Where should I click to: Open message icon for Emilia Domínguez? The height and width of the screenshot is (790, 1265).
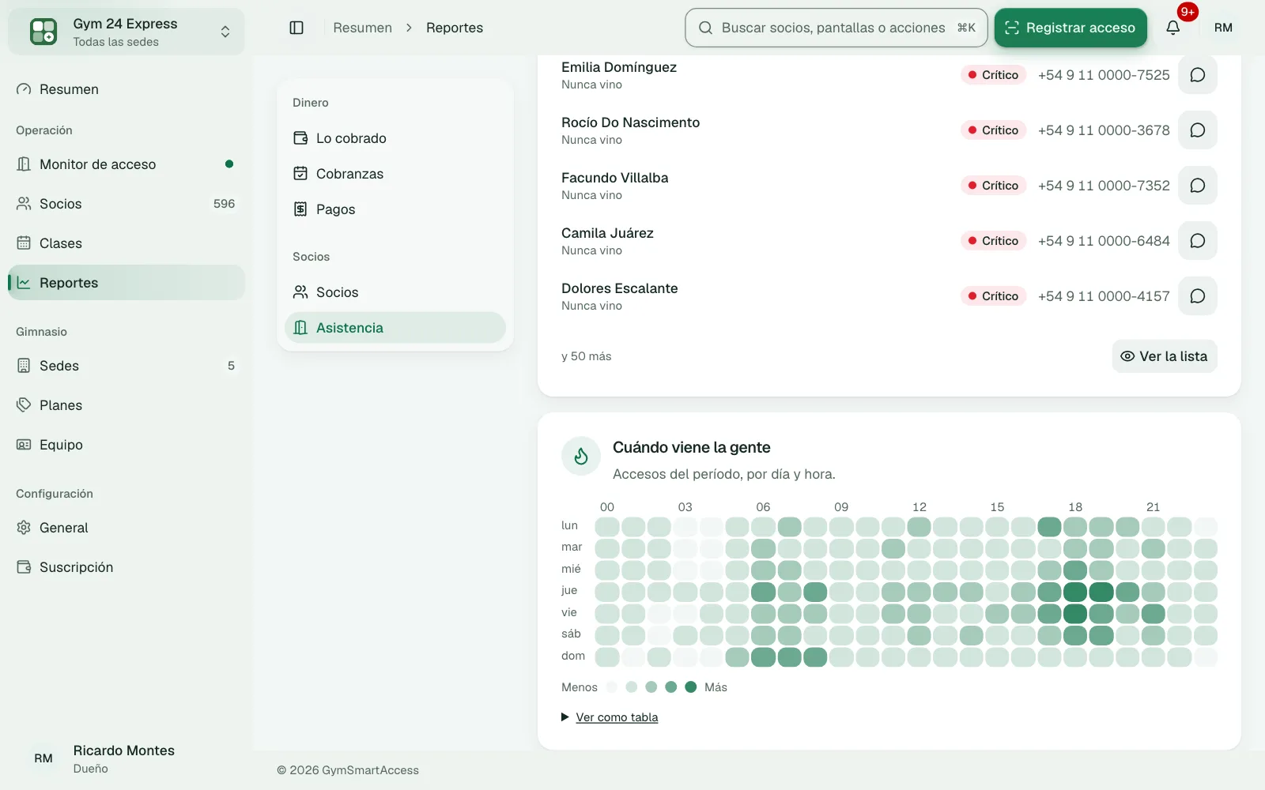click(x=1198, y=75)
